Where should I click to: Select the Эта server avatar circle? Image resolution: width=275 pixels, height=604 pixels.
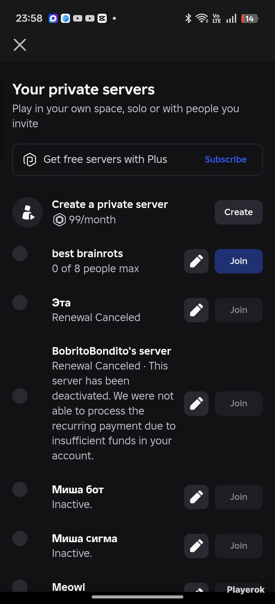(20, 303)
